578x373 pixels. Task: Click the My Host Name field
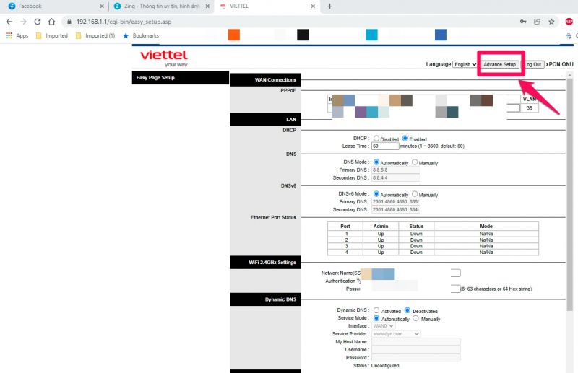[x=416, y=342]
